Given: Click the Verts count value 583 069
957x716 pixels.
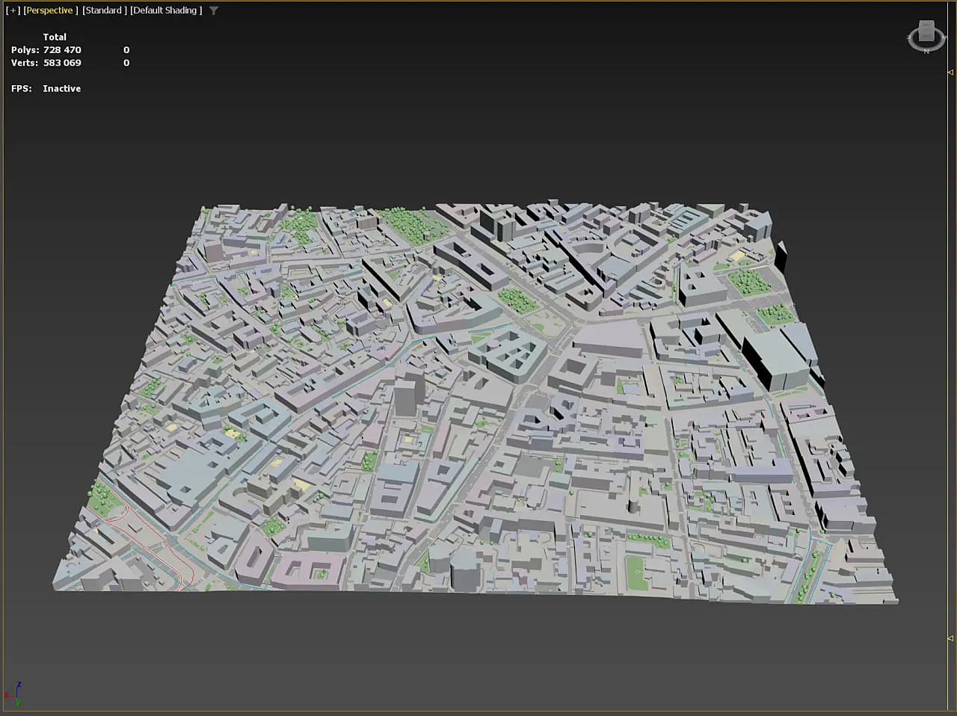Looking at the screenshot, I should click(x=62, y=63).
